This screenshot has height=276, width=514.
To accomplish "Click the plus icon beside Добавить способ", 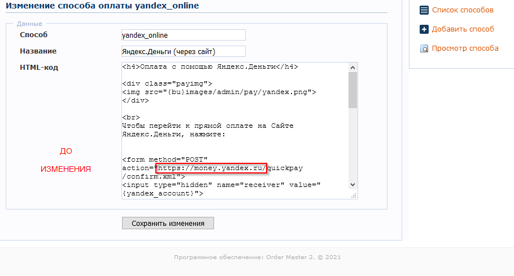I will point(424,29).
